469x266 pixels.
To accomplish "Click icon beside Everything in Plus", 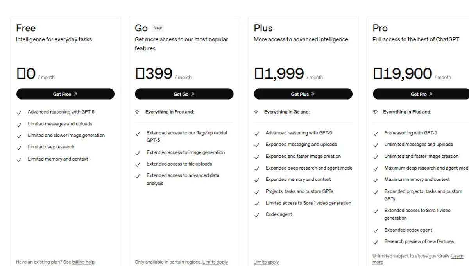I will (x=375, y=112).
